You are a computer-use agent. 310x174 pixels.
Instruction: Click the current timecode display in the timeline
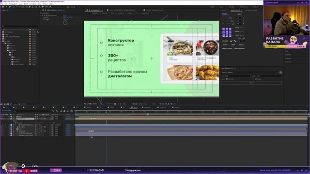(x=6, y=111)
